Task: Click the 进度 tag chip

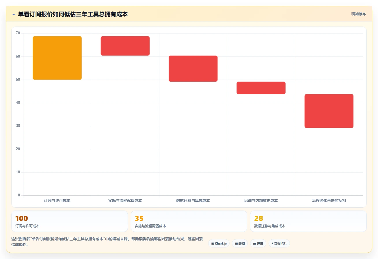Action: click(x=258, y=243)
